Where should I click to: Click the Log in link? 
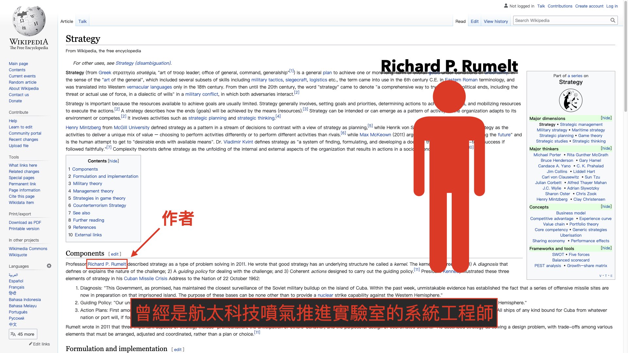point(612,6)
